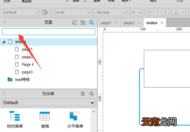Open the font size 13 dropdown
Image resolution: width=190 pixels, height=132 pixels.
pyautogui.click(x=136, y=12)
